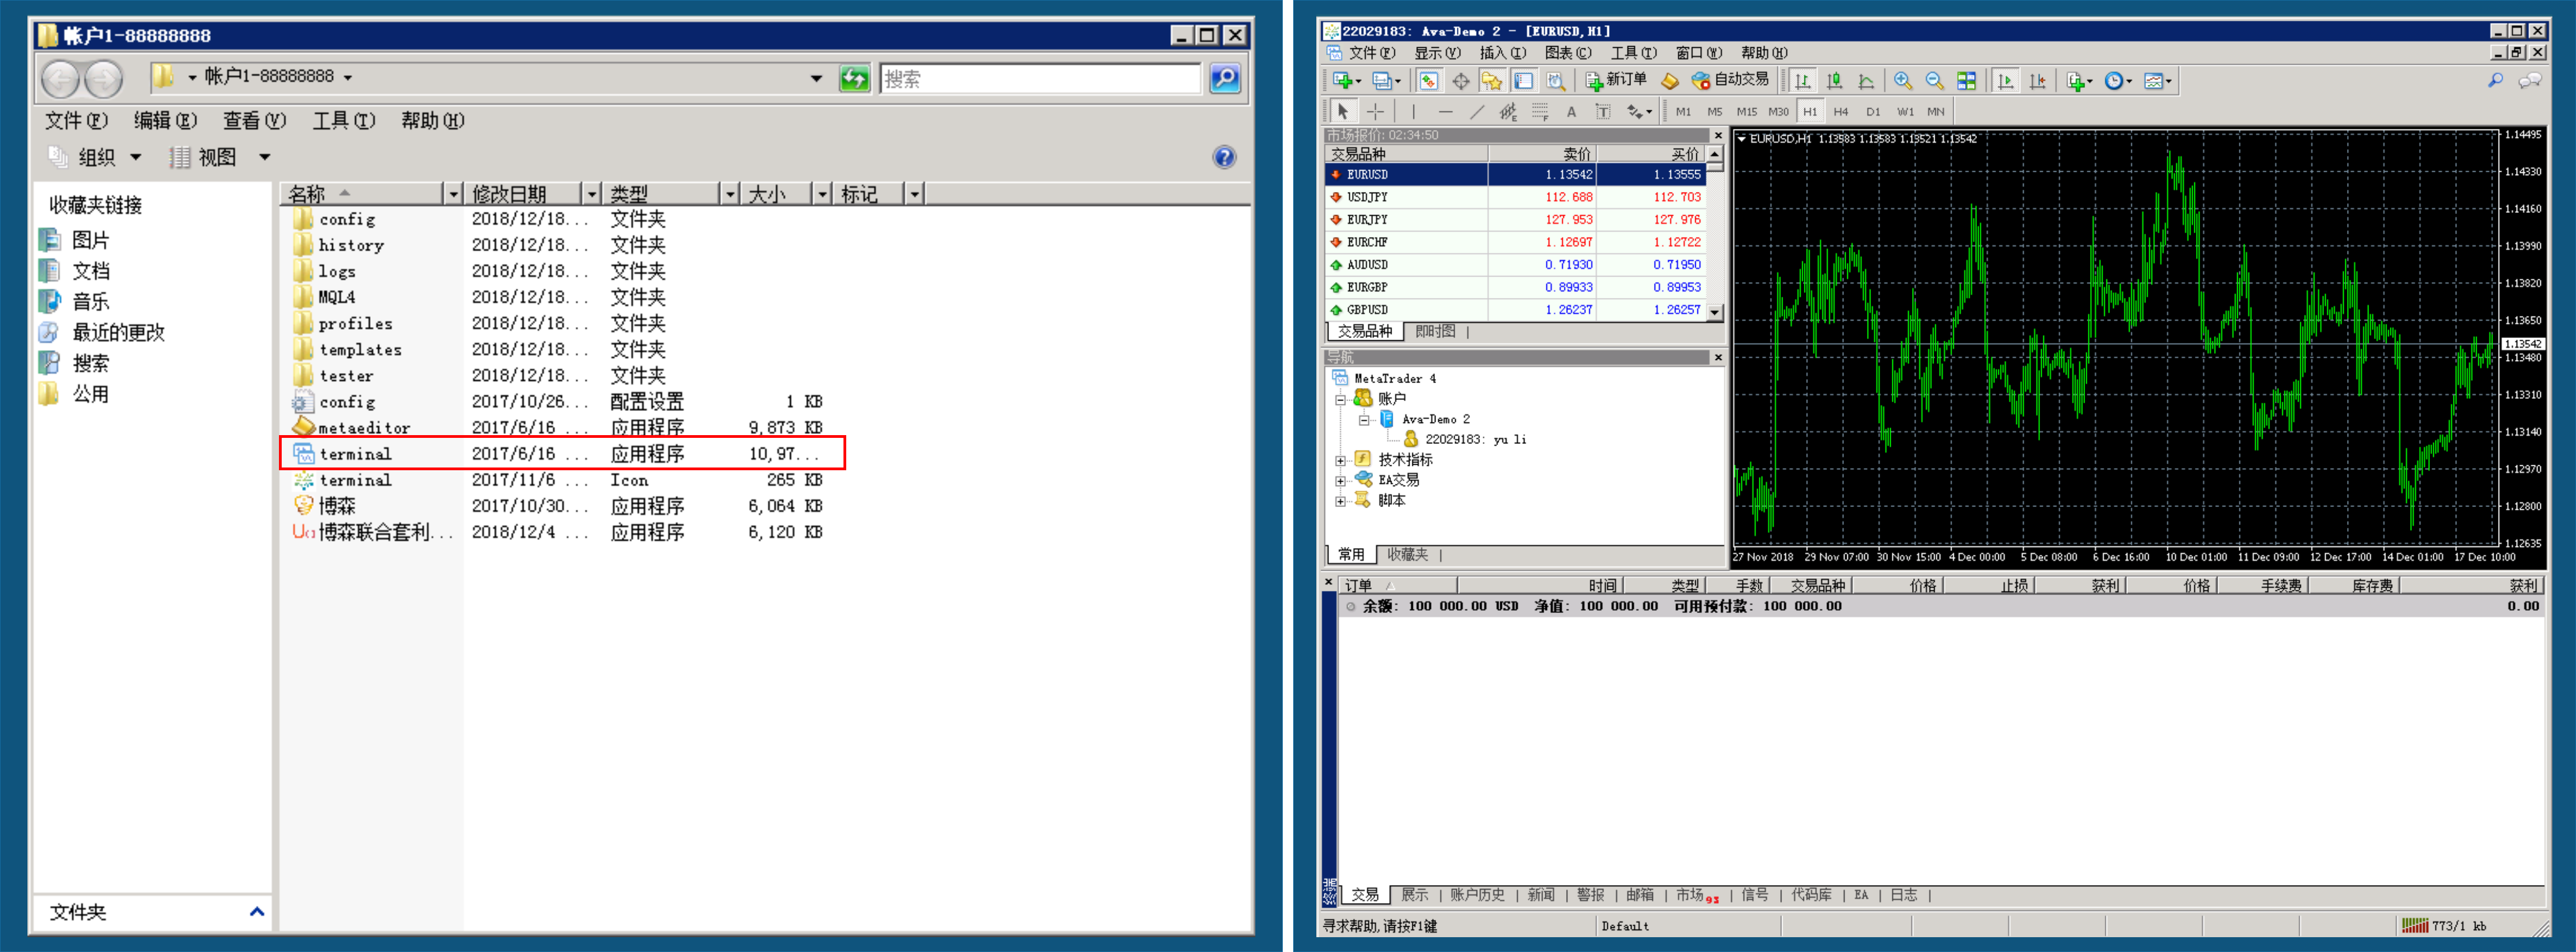Switch timeframe to H4
The height and width of the screenshot is (952, 2576).
[1841, 112]
